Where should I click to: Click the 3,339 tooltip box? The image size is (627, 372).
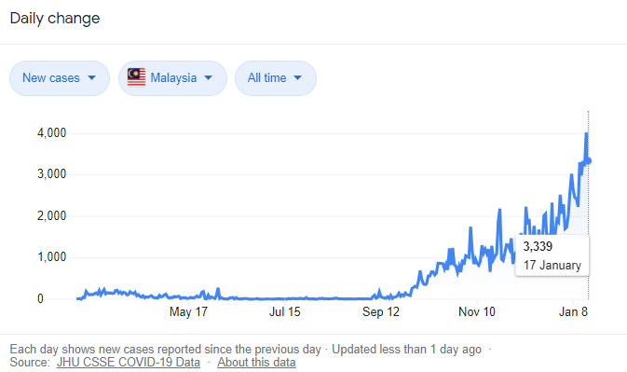[552, 255]
